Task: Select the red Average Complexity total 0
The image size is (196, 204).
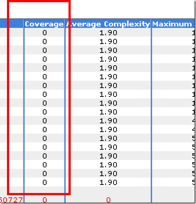Action: click(108, 200)
